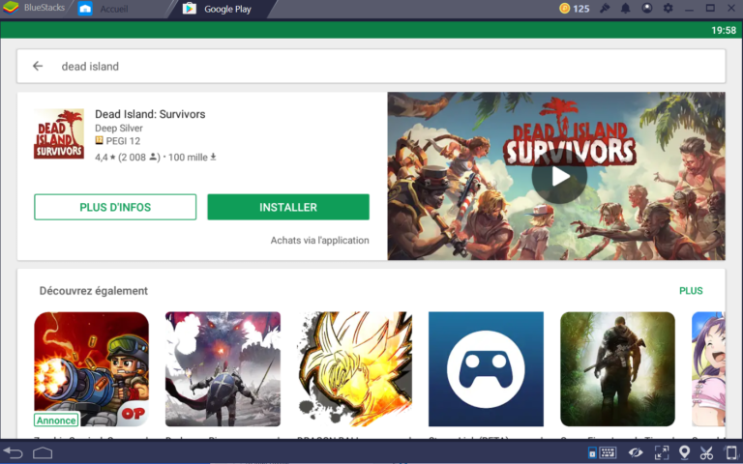The width and height of the screenshot is (743, 464).
Task: Click the clock showing 19:58
Action: [x=724, y=30]
